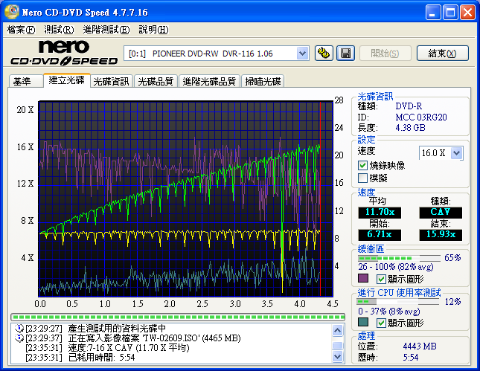
Task: Open the 16.0 X speed dropdown
Action: coord(456,152)
